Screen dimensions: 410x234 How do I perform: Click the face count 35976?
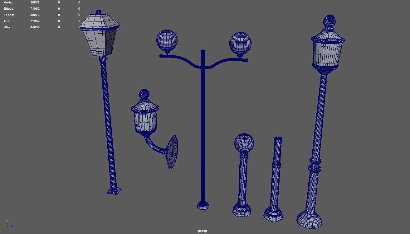pyautogui.click(x=35, y=15)
